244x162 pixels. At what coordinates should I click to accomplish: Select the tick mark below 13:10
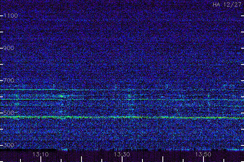pos(41,159)
